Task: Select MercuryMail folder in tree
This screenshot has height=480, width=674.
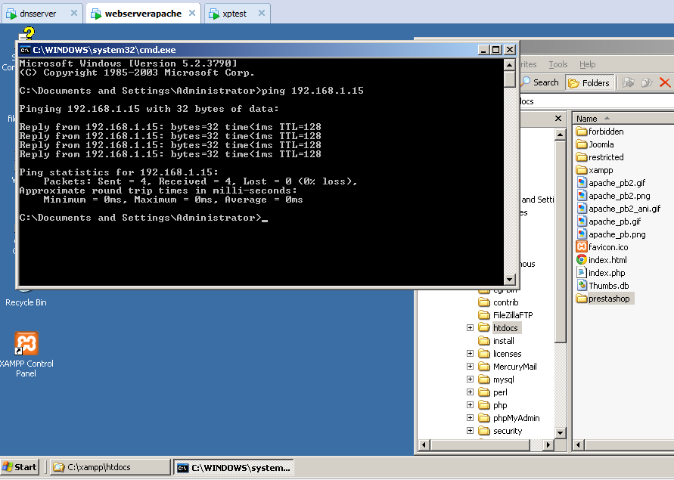Action: pos(508,367)
